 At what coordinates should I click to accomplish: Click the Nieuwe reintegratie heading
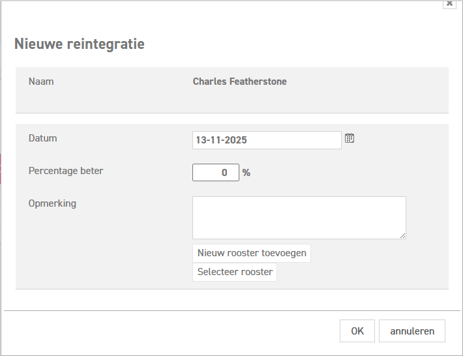click(80, 44)
